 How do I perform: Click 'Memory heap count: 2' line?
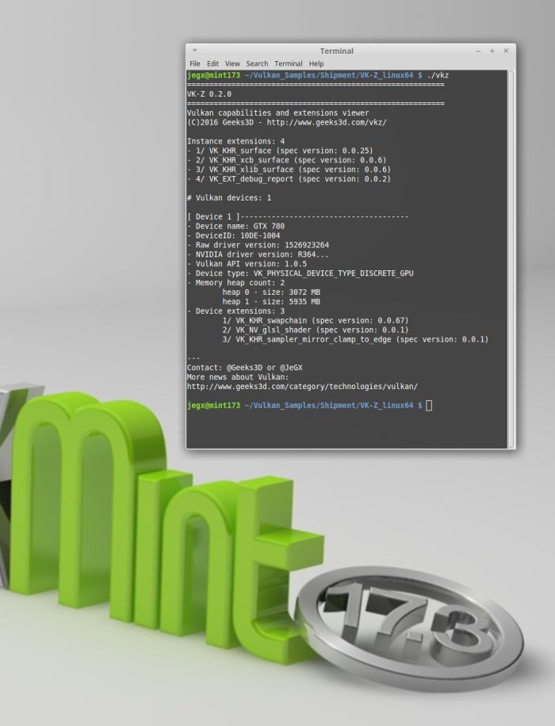click(x=235, y=282)
